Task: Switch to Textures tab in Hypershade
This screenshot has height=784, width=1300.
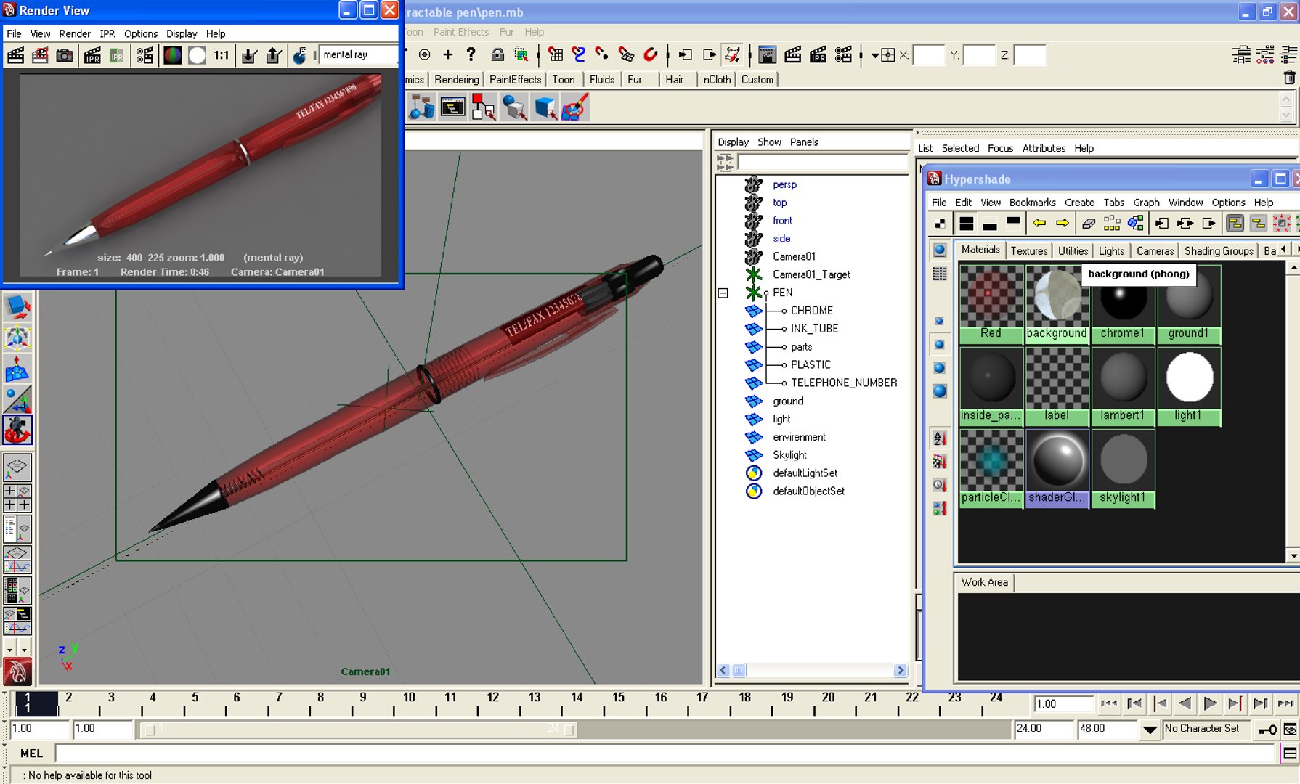Action: coord(1029,250)
